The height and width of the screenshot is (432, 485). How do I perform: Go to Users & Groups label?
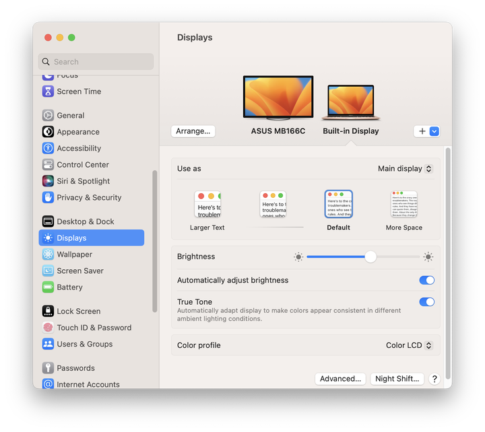85,344
